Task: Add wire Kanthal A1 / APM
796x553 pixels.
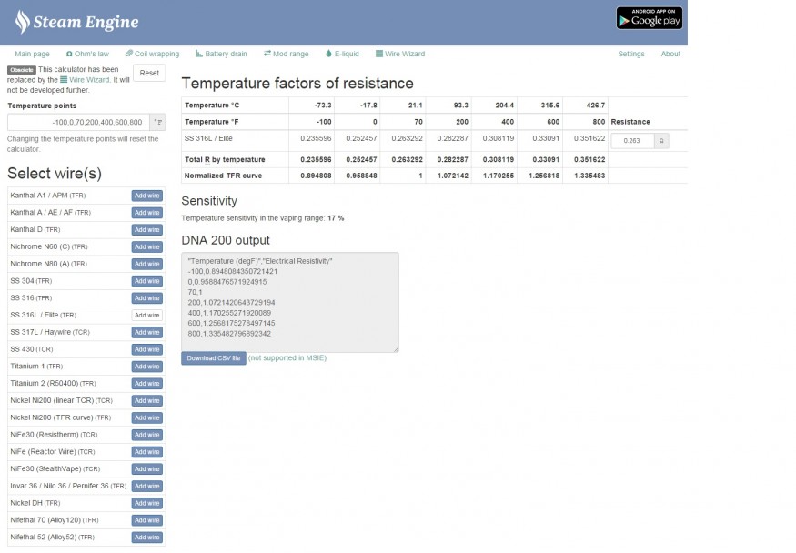Action: [x=147, y=196]
